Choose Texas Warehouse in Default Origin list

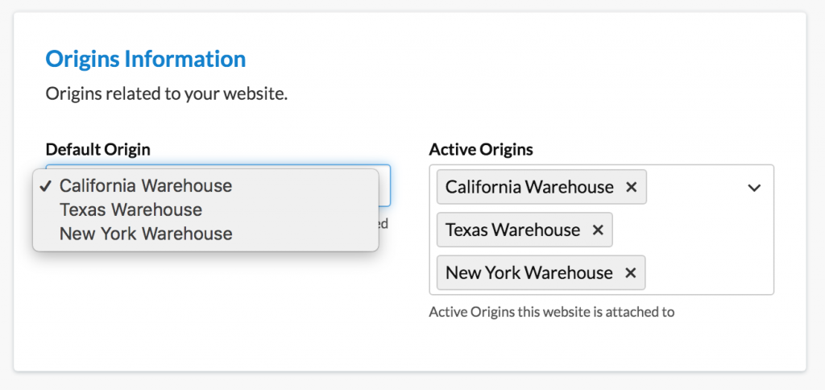pyautogui.click(x=131, y=210)
